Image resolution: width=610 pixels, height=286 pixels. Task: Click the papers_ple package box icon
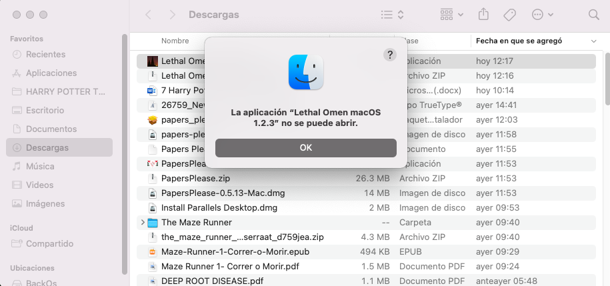(153, 120)
